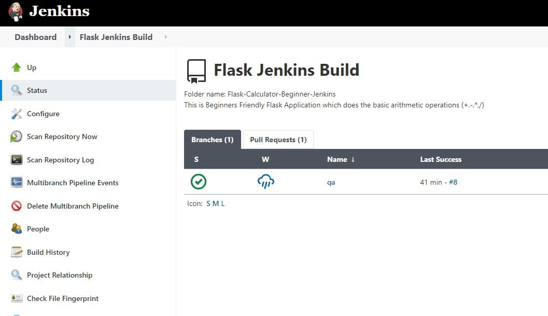
Task: Open People using the sidebar icon
Action: (16, 229)
